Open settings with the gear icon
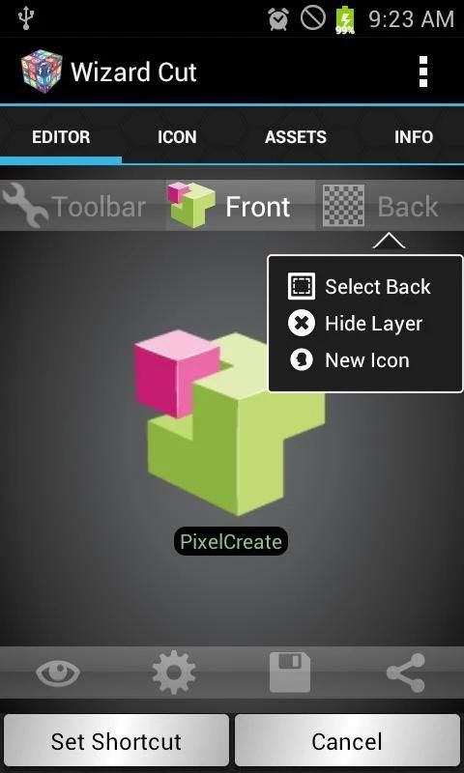The width and height of the screenshot is (464, 773). [x=174, y=673]
